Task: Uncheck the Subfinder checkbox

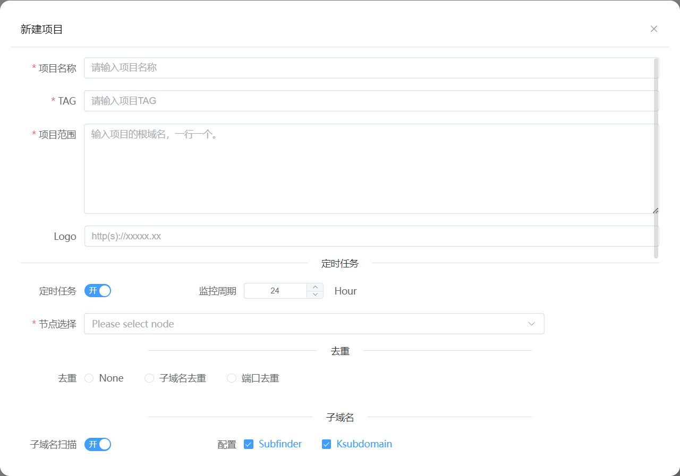Action: point(249,444)
